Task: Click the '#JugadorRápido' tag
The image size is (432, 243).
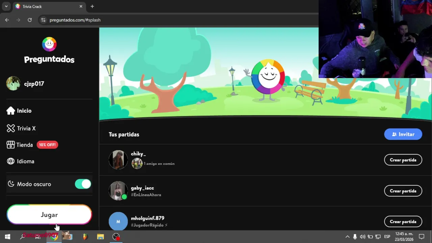Action: [x=149, y=225]
